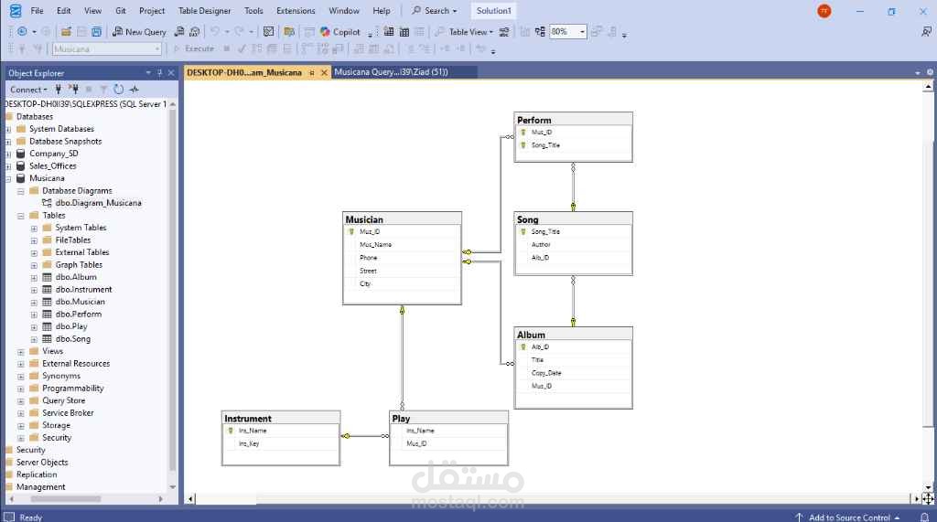The image size is (937, 522).
Task: Close the Object Explorer panel
Action: pyautogui.click(x=171, y=73)
